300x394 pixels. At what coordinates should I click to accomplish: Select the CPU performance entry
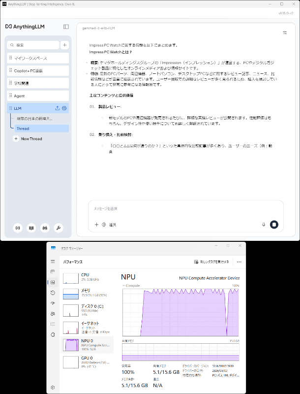87,278
